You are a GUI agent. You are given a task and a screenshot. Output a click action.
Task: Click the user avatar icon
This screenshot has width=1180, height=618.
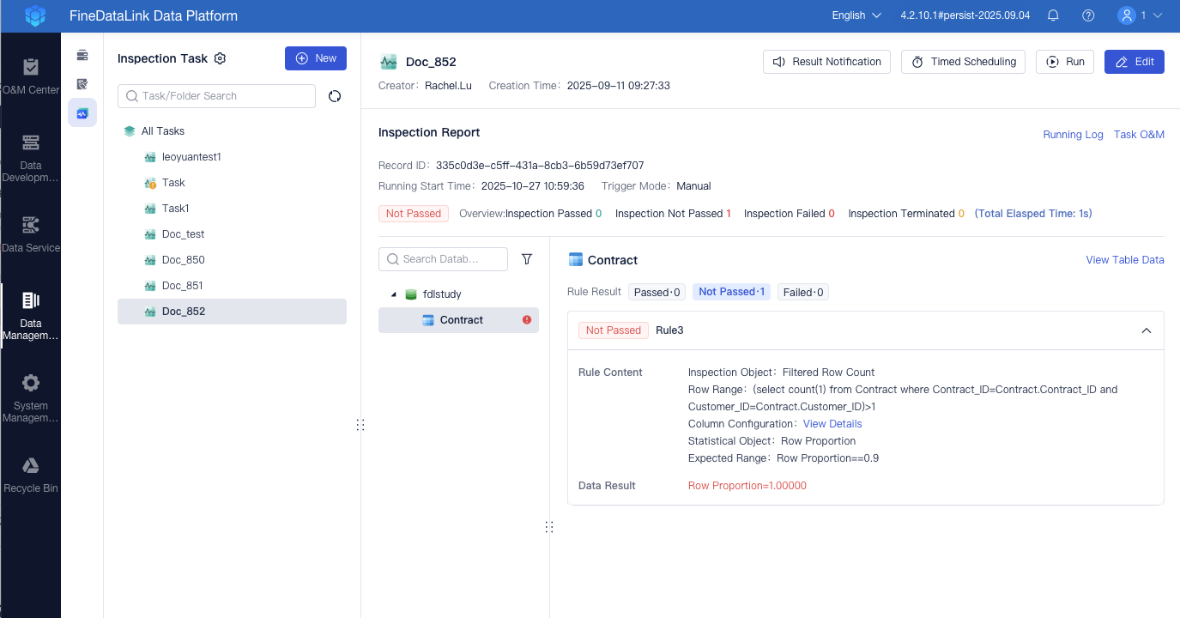pyautogui.click(x=1127, y=15)
